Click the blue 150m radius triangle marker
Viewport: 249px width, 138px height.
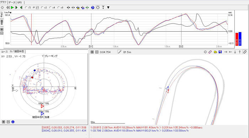pos(42,114)
